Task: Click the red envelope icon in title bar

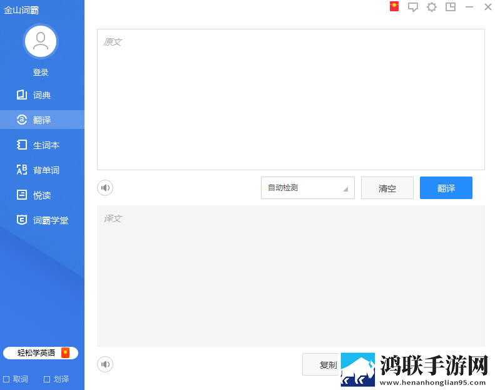Action: point(394,6)
